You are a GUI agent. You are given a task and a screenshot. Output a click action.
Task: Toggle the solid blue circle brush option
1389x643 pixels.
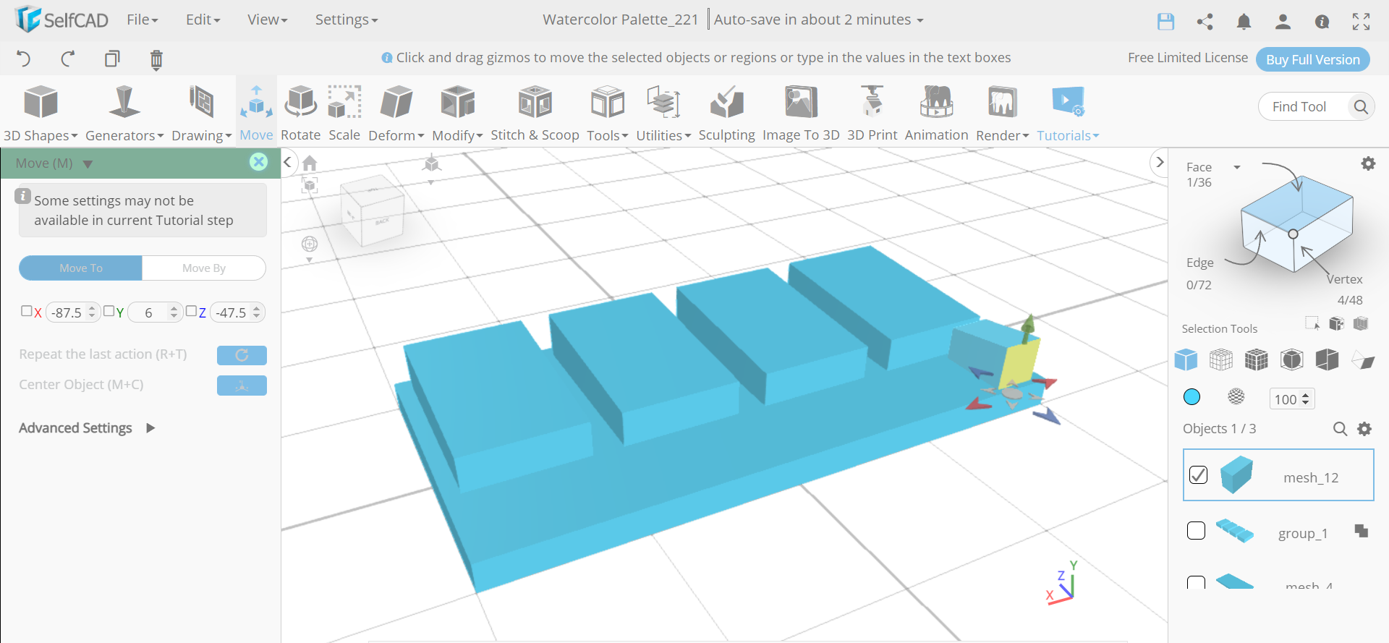pos(1192,396)
